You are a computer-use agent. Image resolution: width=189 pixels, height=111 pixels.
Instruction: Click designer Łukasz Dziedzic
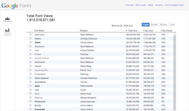[87, 50]
